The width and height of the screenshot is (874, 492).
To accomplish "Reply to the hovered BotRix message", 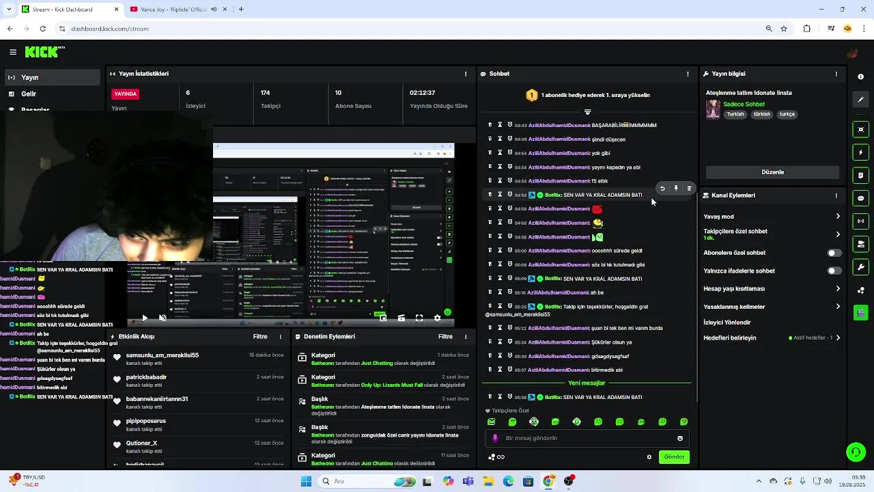I will tap(662, 189).
